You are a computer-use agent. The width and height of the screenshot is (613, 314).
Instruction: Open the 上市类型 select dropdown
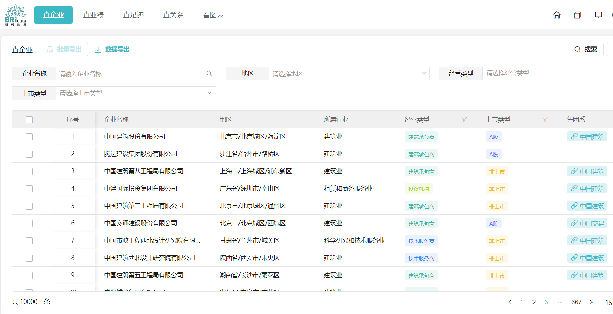click(x=136, y=93)
